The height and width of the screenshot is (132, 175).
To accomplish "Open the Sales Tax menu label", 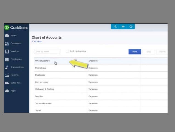I will [15, 83].
